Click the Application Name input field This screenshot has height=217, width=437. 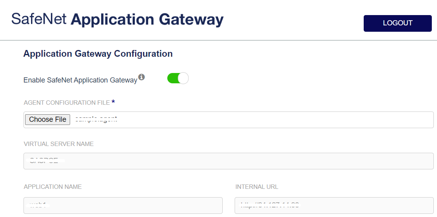coord(123,205)
